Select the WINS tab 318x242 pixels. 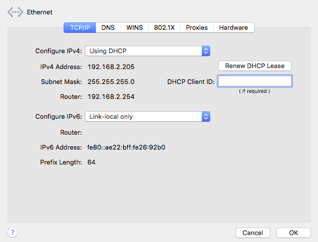135,28
